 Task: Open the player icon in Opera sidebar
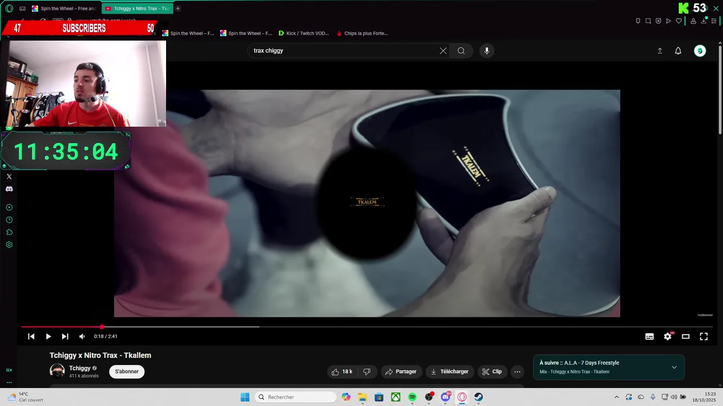[9, 208]
